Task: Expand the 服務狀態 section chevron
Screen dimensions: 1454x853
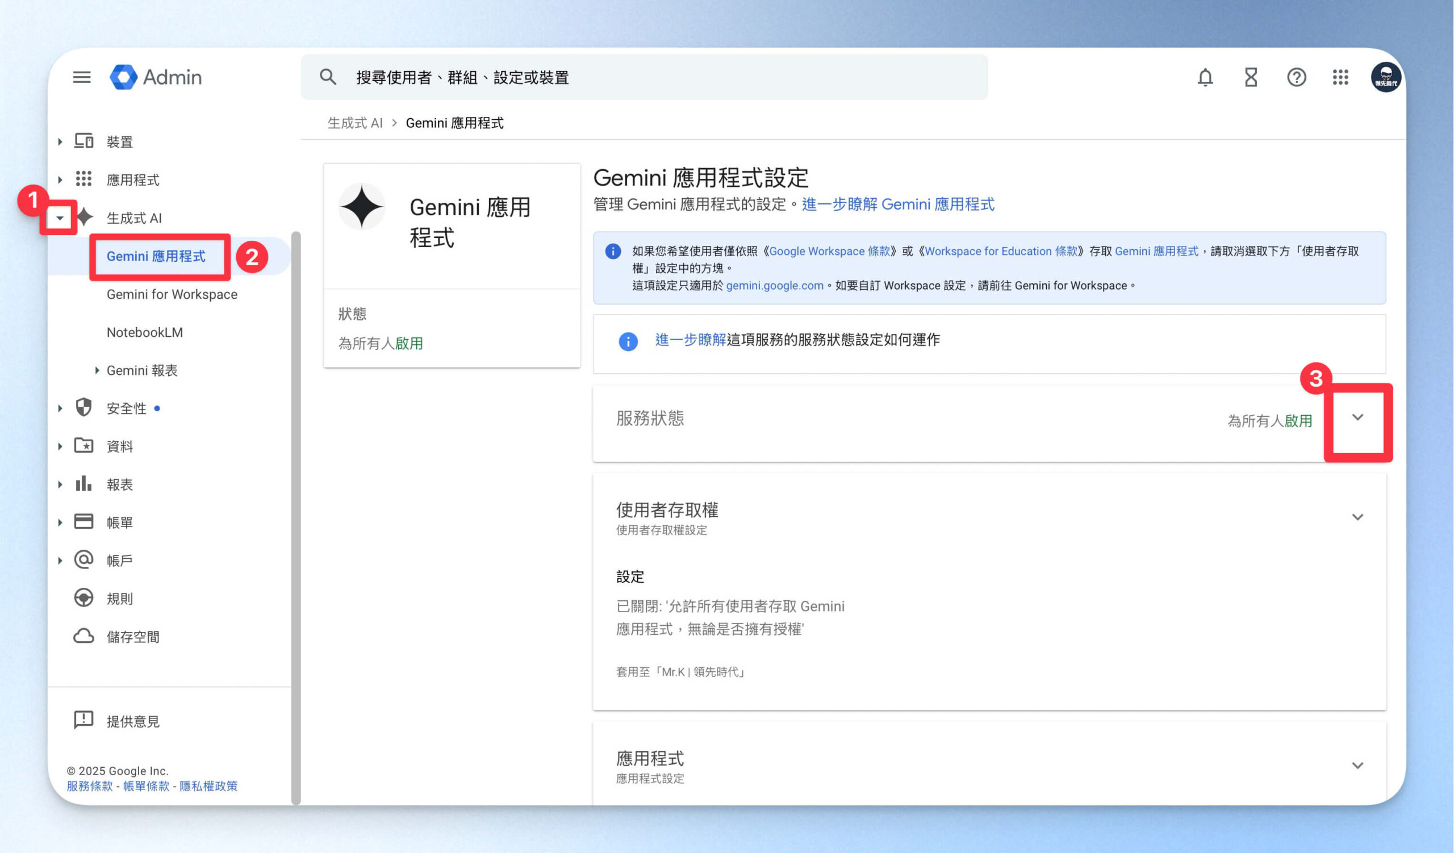Action: [1357, 417]
